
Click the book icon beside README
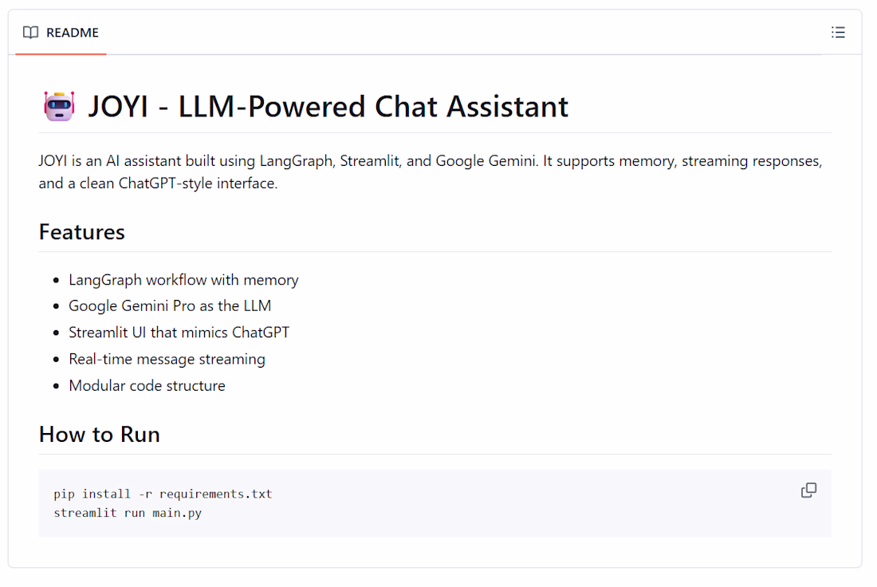(31, 33)
